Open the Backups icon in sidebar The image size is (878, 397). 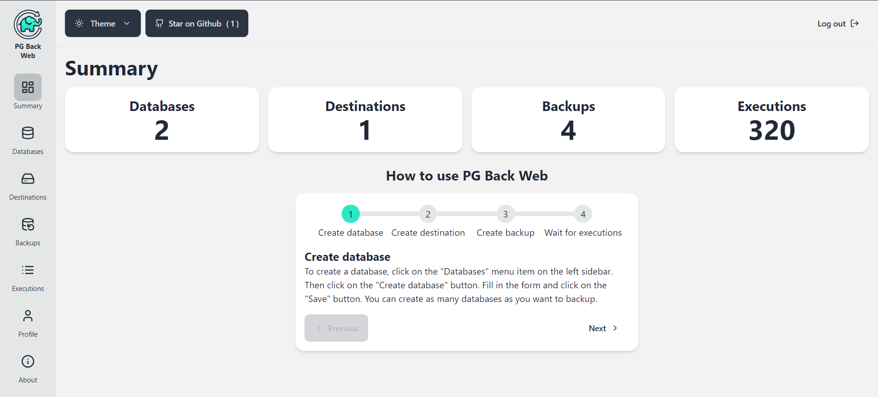[x=28, y=224]
